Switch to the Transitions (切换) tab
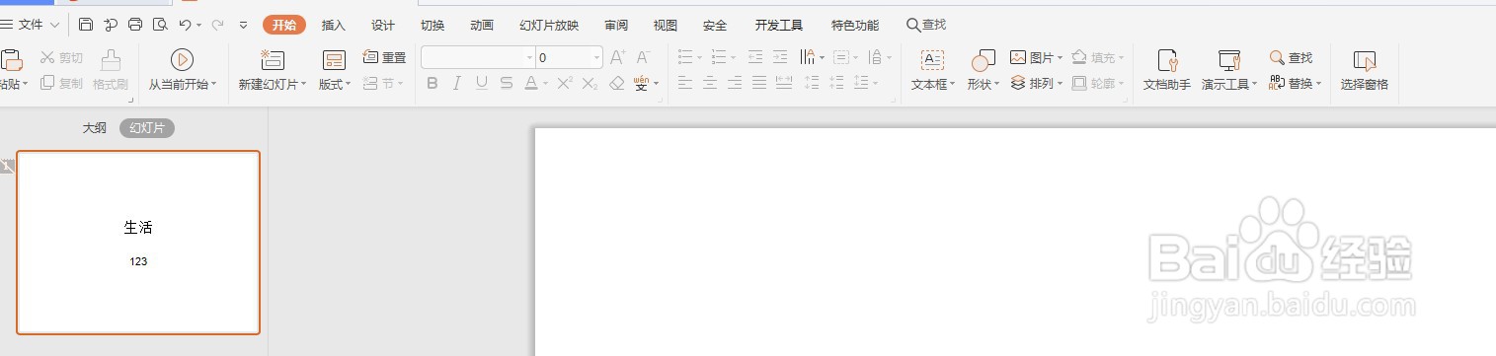The width and height of the screenshot is (1496, 356). [433, 25]
